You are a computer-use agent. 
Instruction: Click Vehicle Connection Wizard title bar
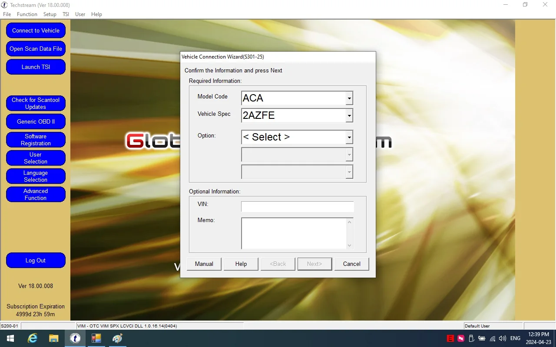278,57
